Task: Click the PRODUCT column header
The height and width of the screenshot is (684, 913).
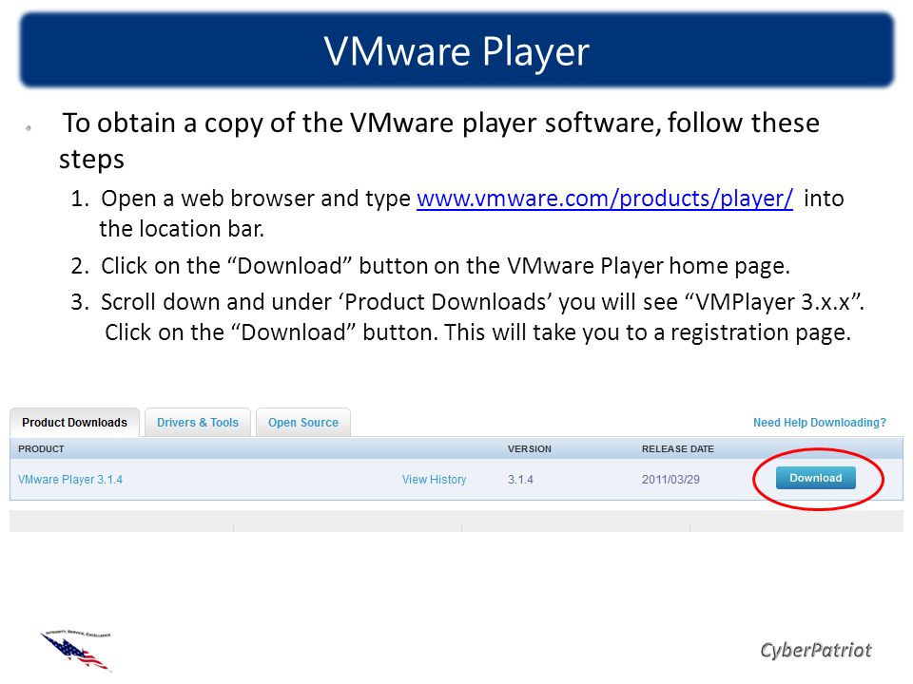Action: pyautogui.click(x=41, y=449)
